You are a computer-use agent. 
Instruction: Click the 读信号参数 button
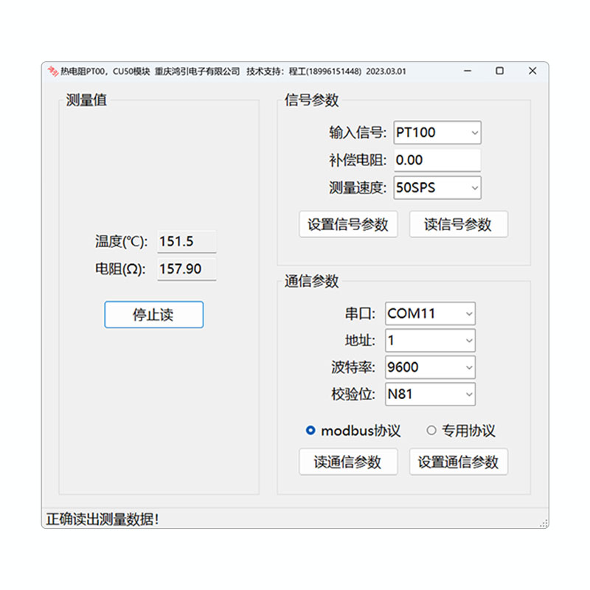(x=458, y=224)
